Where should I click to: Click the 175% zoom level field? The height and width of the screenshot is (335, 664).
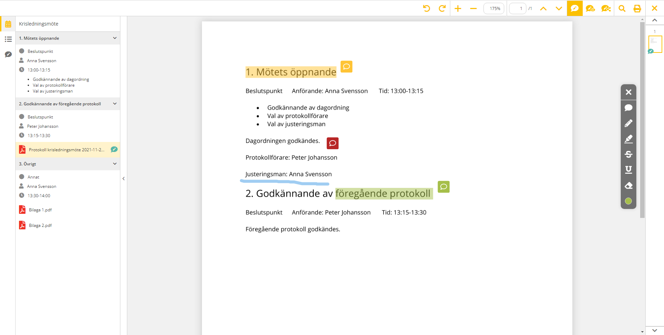pyautogui.click(x=494, y=8)
